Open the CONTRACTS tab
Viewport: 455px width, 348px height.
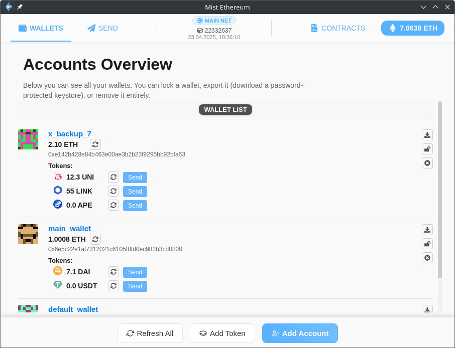click(x=337, y=28)
